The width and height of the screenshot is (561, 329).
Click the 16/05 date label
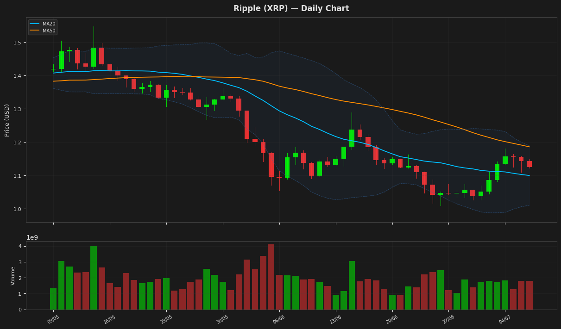109,319
